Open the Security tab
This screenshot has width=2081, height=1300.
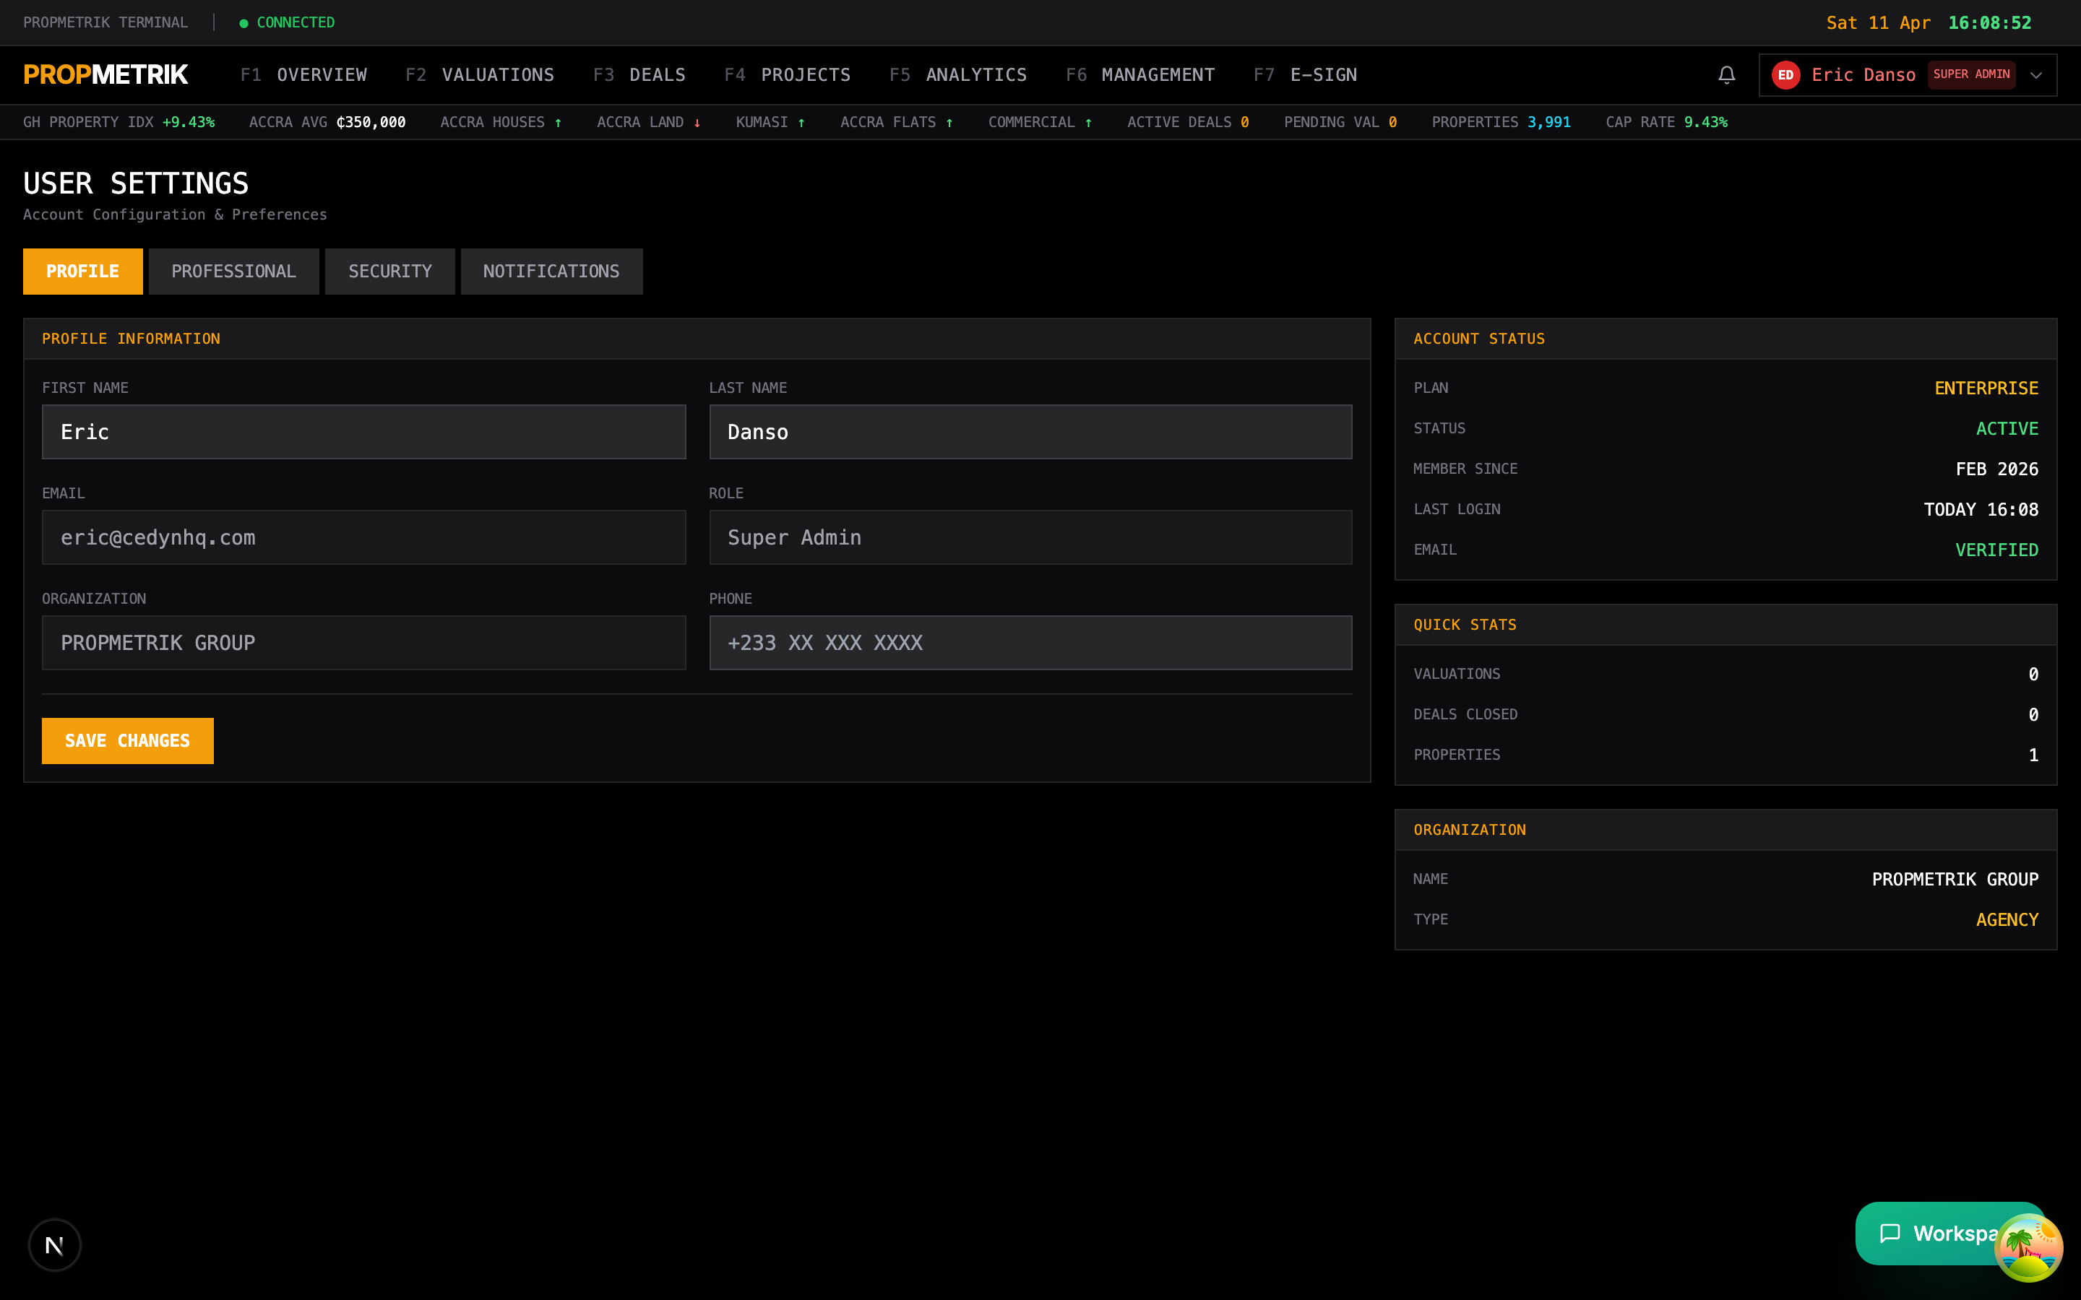click(390, 272)
